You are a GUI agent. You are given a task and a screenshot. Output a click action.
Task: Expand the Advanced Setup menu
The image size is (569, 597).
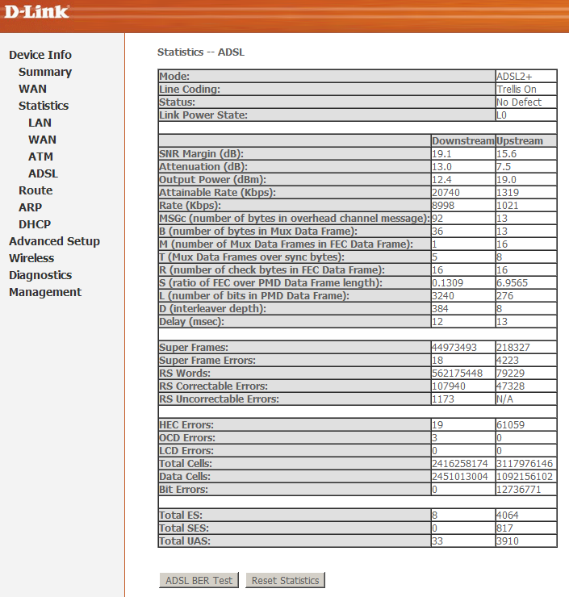point(54,241)
